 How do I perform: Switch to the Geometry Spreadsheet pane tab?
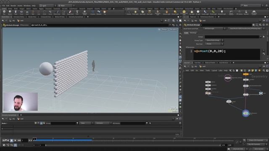[76, 17]
